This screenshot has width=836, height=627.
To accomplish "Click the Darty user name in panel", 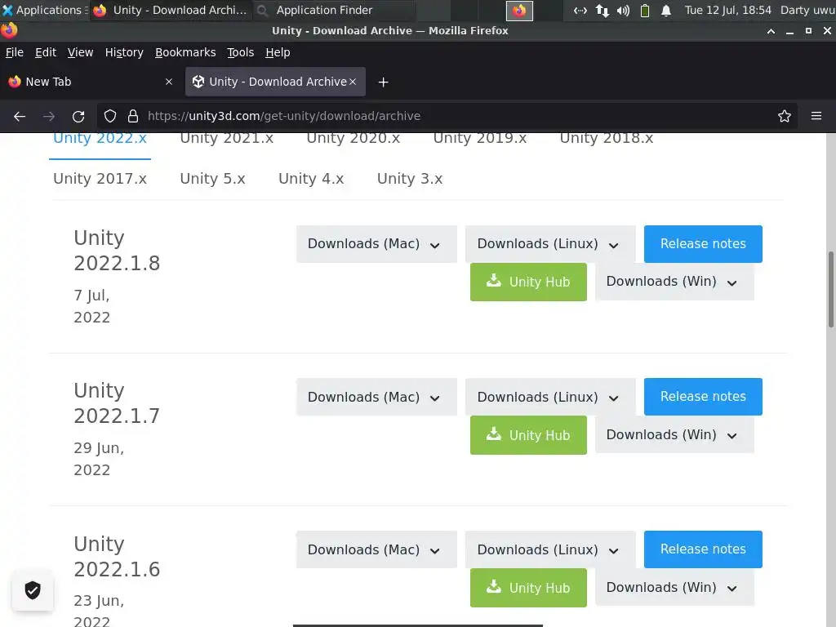I will coord(807,10).
